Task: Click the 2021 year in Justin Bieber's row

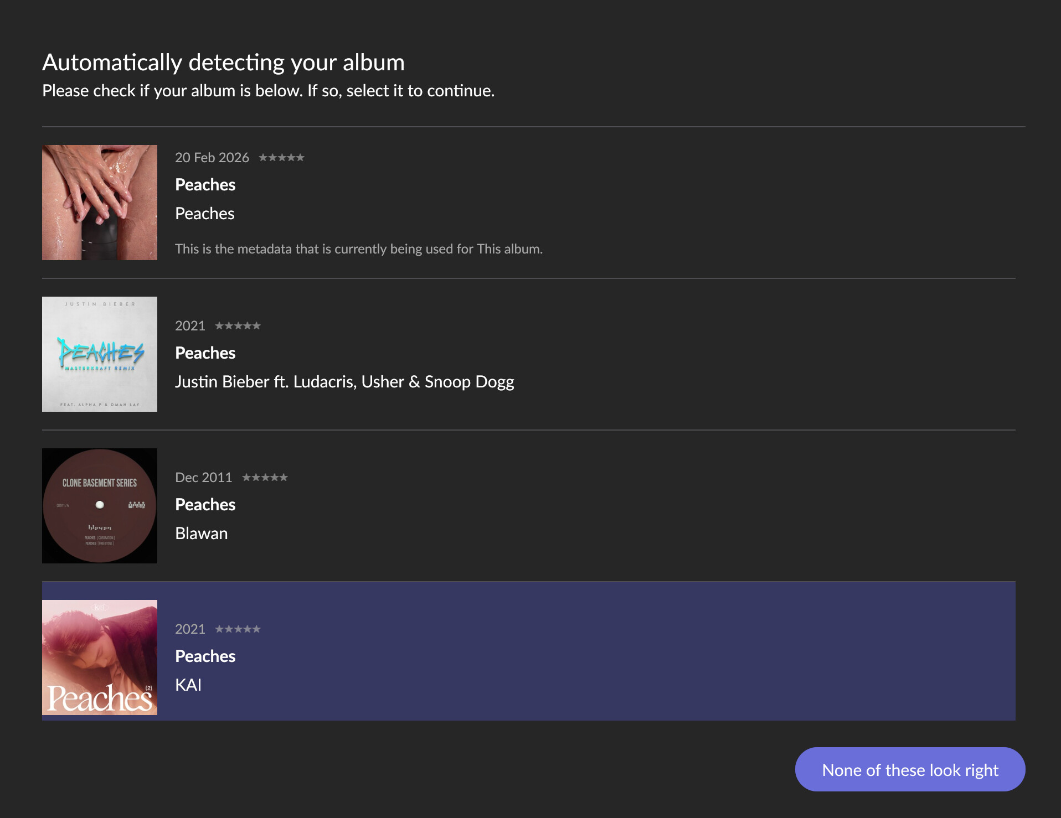Action: click(x=190, y=326)
